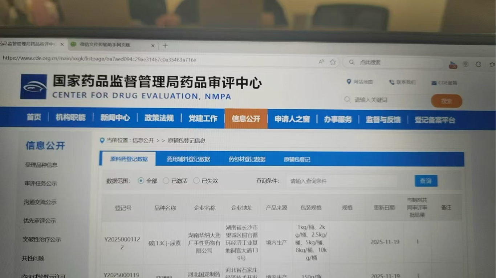The width and height of the screenshot is (496, 278).
Task: Open the 新闻中心 navigation item
Action: pyautogui.click(x=115, y=118)
